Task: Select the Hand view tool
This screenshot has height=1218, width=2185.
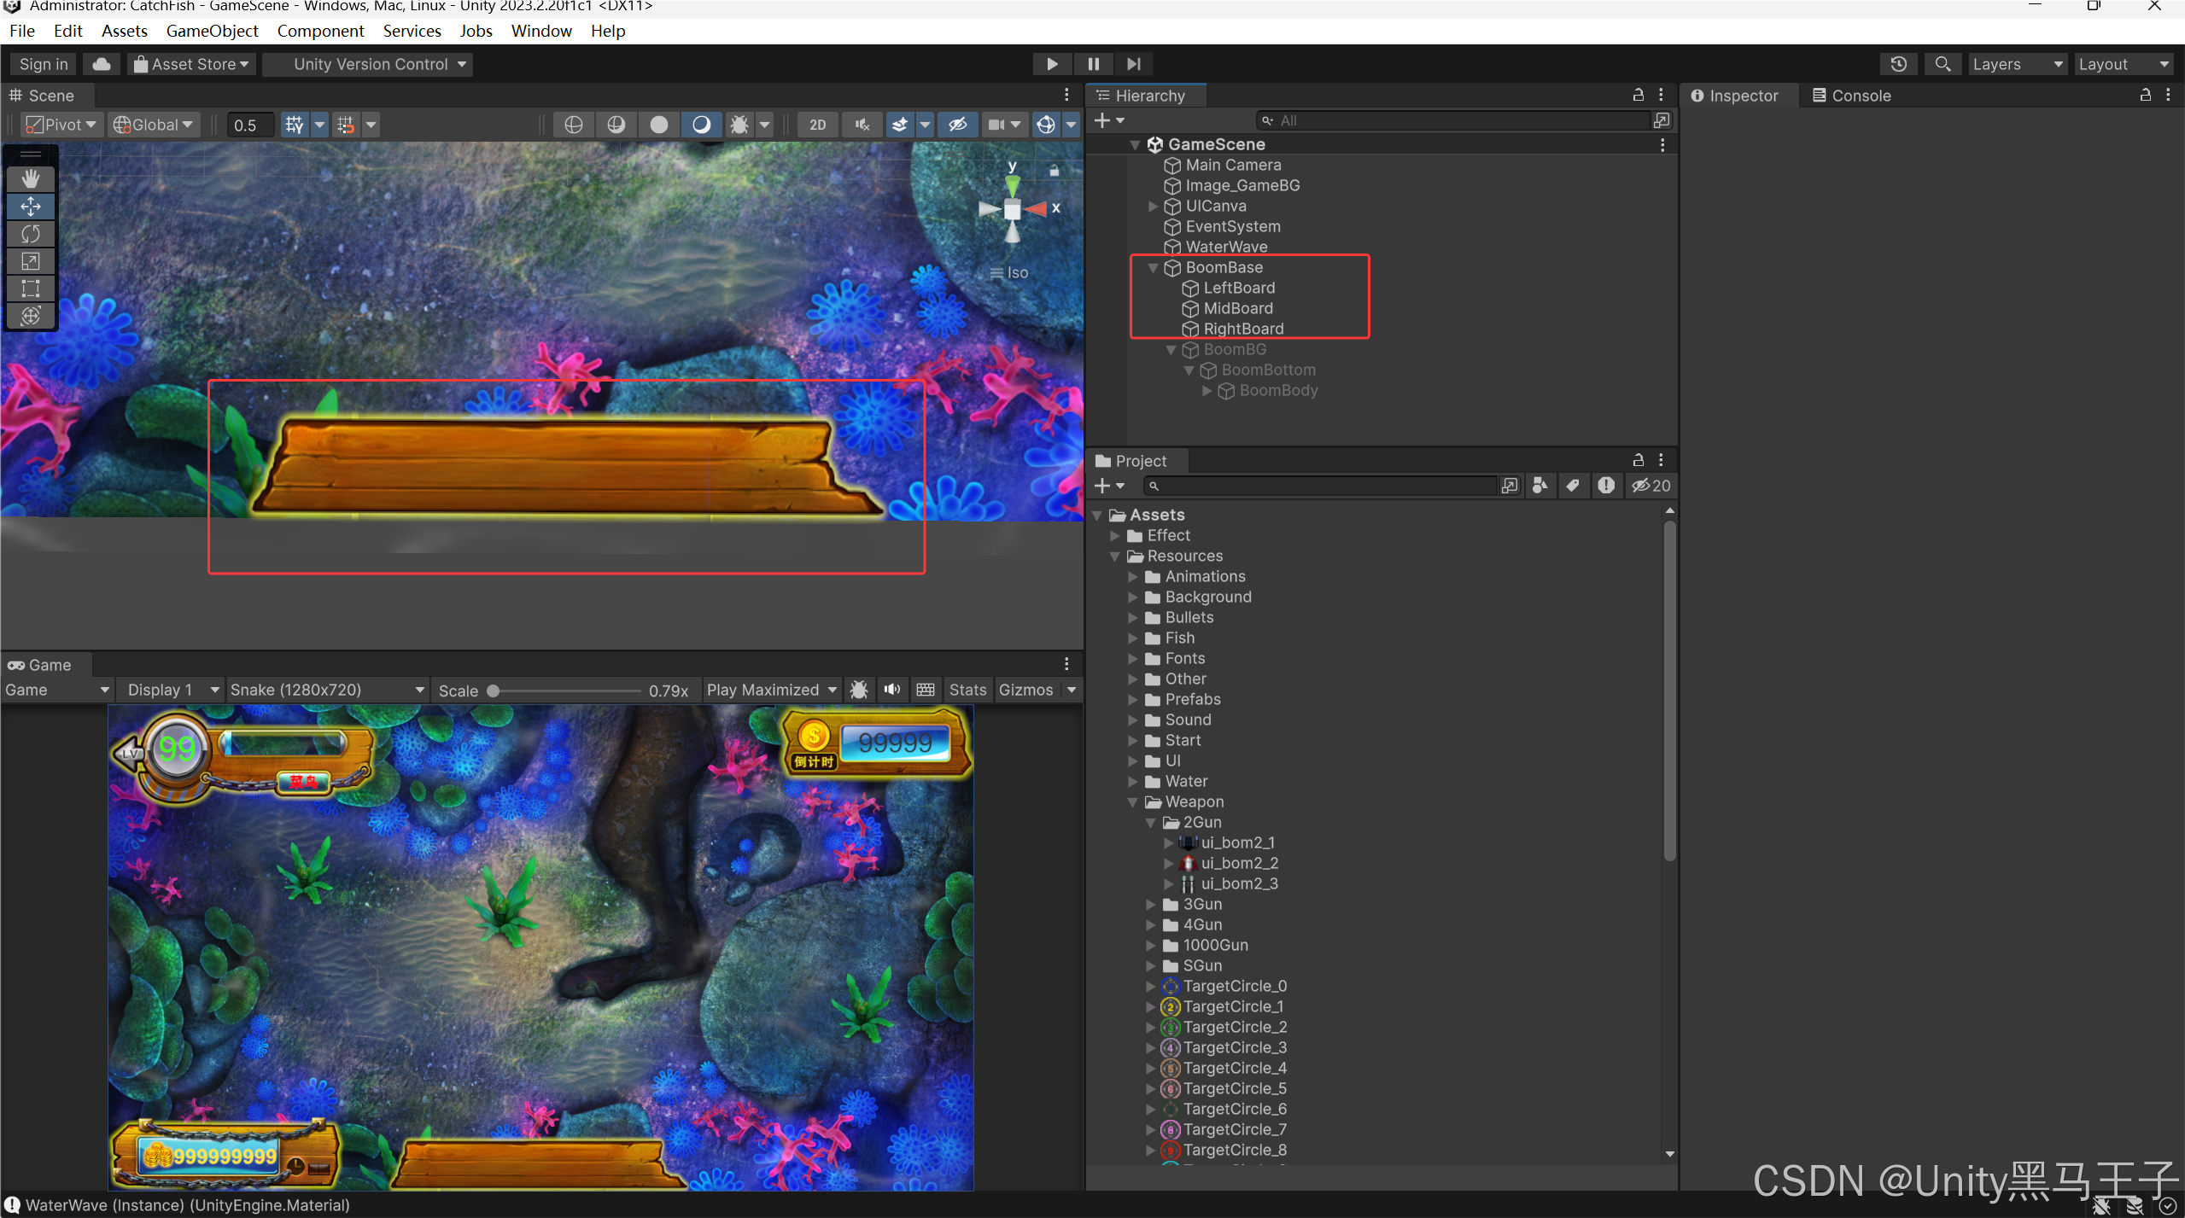Action: [x=31, y=178]
